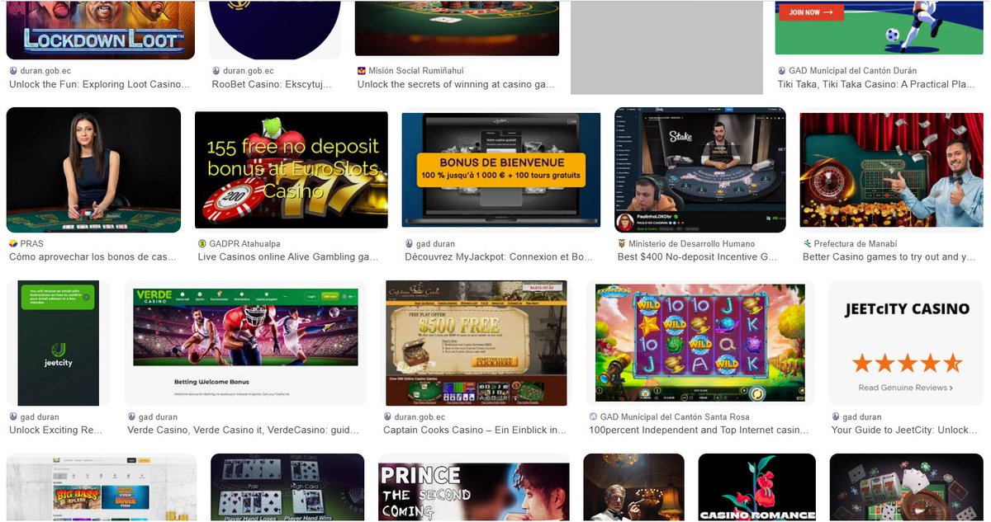Screen dimensions: 991x522
Task: Open the Stake live blackjack stream image
Action: pyautogui.click(x=700, y=170)
